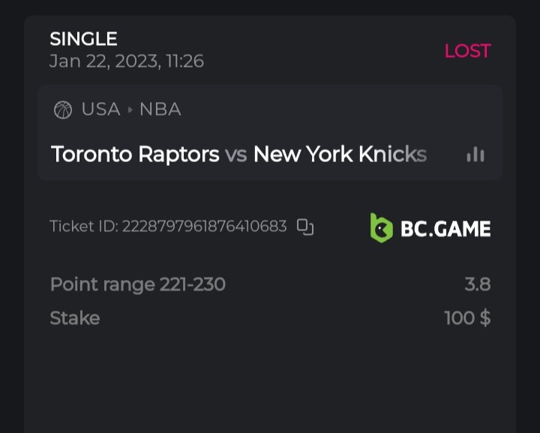Click the BC.GAME green logo icon

(x=382, y=227)
